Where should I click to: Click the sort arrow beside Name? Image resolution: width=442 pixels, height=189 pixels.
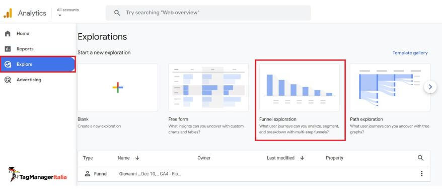(x=137, y=158)
